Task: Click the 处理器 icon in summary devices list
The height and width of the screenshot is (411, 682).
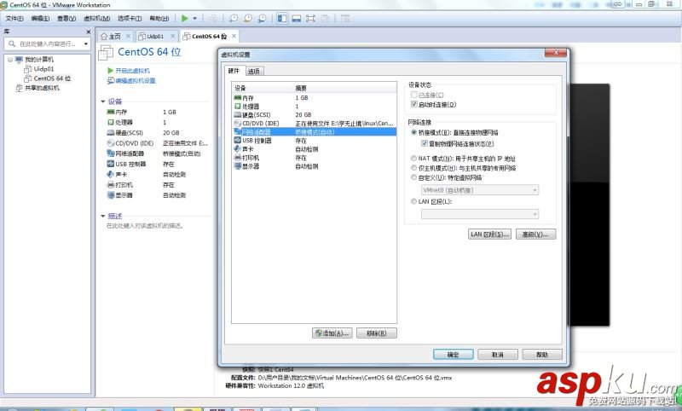Action: pos(111,122)
